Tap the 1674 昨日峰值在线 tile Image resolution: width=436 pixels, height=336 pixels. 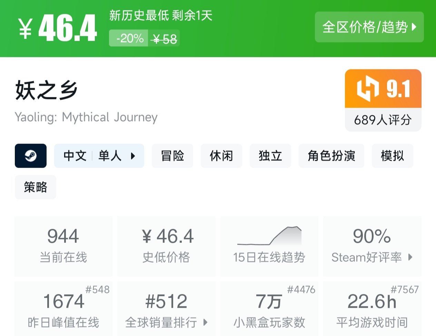pyautogui.click(x=63, y=309)
